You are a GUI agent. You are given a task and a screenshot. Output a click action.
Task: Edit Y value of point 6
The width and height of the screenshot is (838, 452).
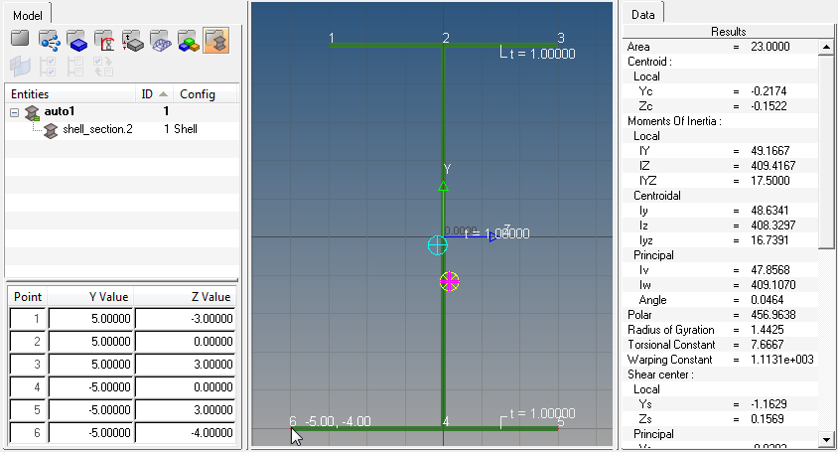[91, 433]
